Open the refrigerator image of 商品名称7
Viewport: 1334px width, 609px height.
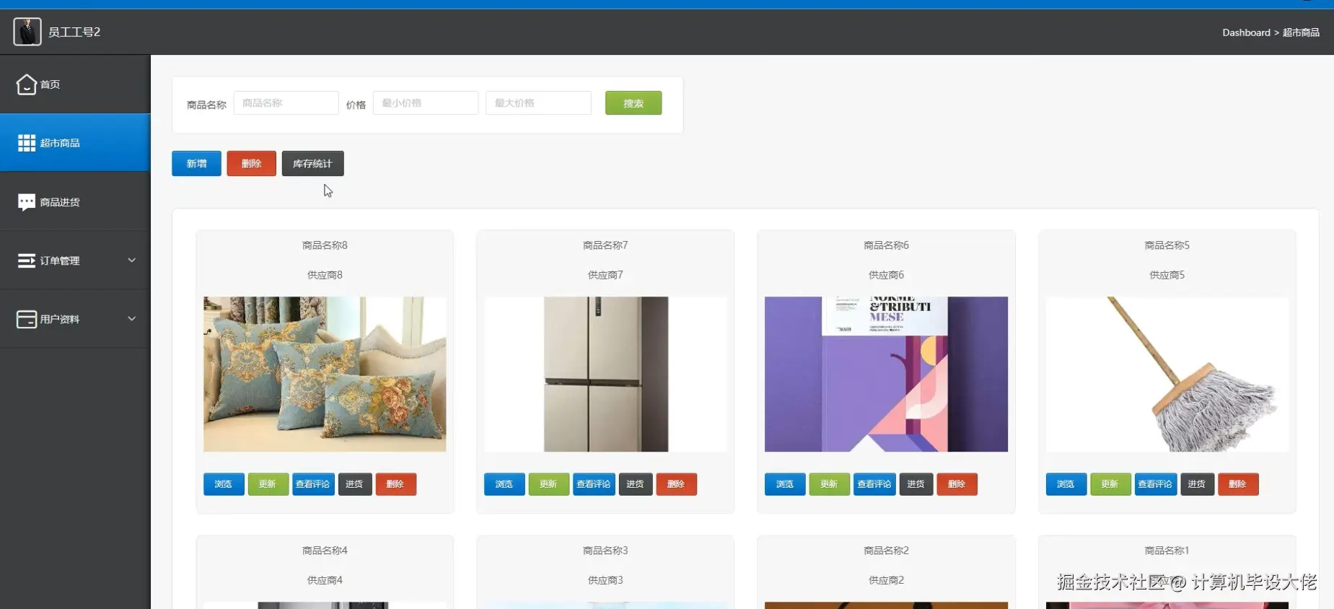605,374
